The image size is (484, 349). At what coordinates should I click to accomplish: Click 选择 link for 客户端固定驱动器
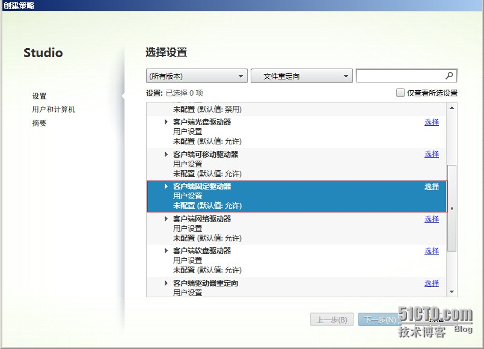pos(432,187)
